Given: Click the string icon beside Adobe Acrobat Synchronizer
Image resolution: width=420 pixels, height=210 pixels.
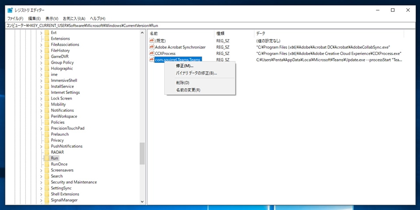Looking at the screenshot, I should tap(152, 47).
